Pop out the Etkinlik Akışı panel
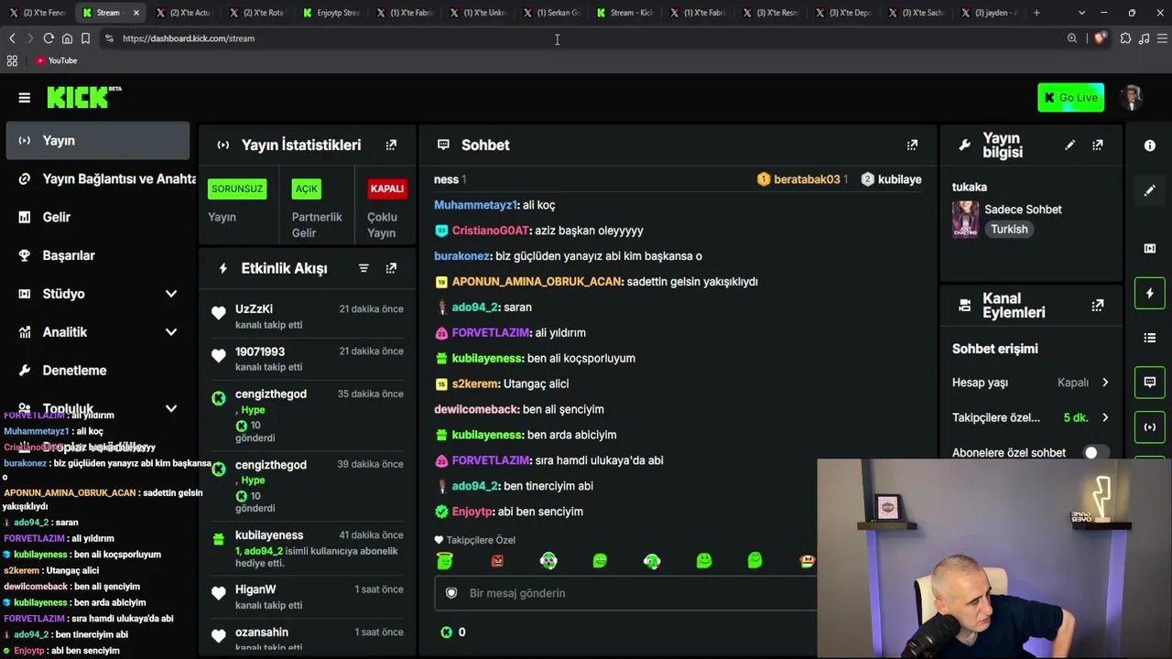The width and height of the screenshot is (1172, 659). point(391,268)
